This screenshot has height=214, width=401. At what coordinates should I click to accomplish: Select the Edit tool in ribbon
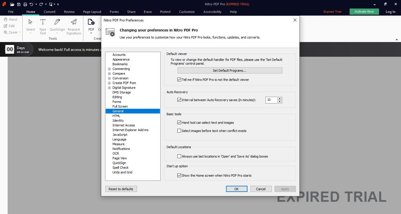click(9, 26)
